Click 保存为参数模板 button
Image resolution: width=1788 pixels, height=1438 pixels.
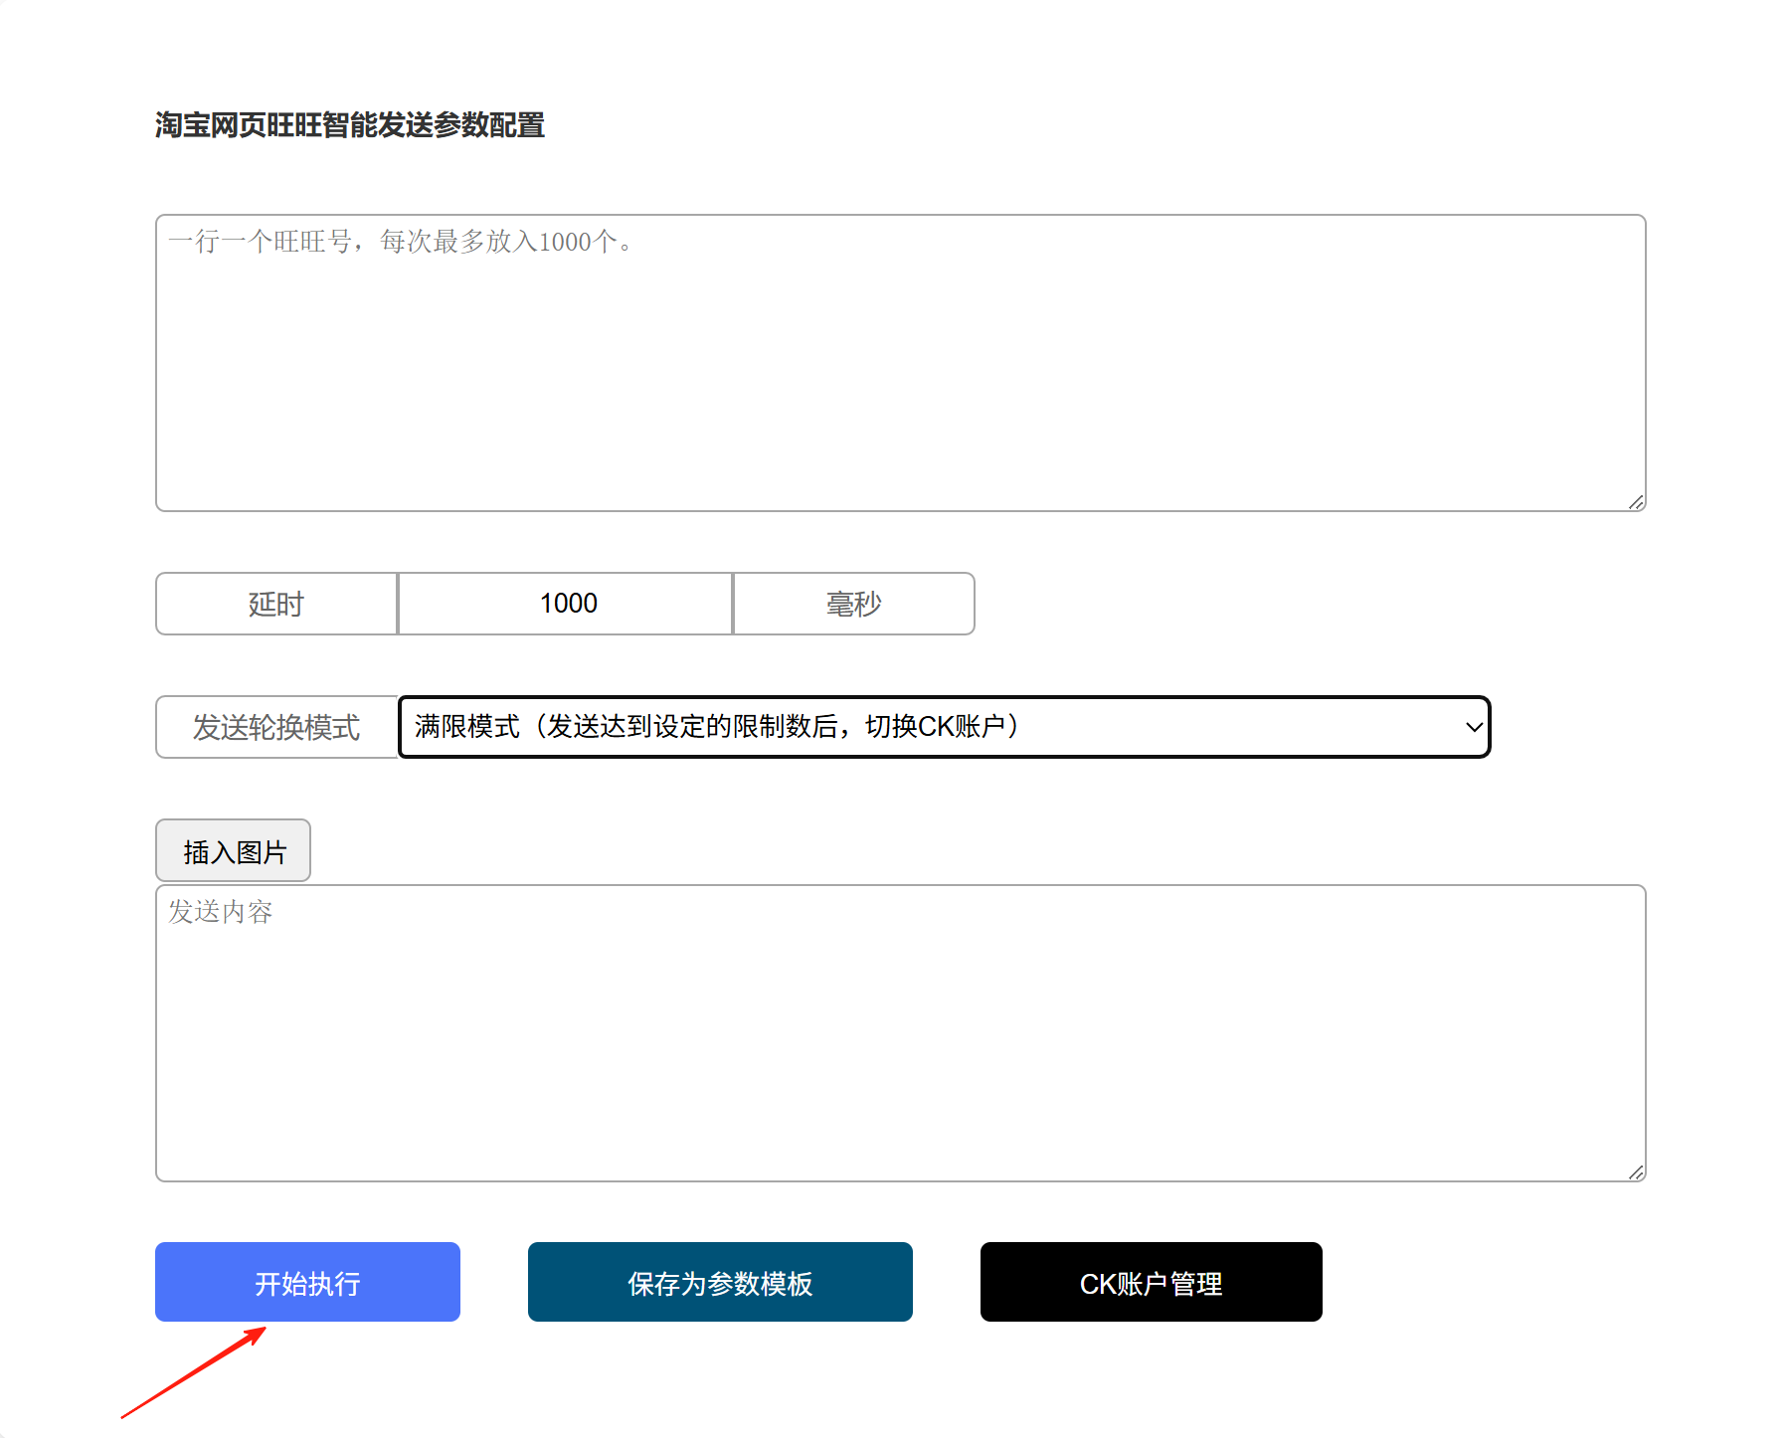(x=720, y=1282)
